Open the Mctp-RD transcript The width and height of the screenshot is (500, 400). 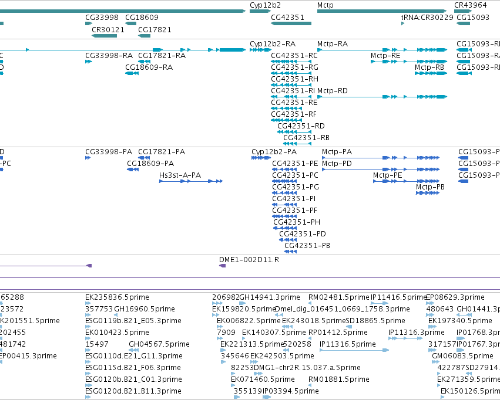[x=333, y=91]
